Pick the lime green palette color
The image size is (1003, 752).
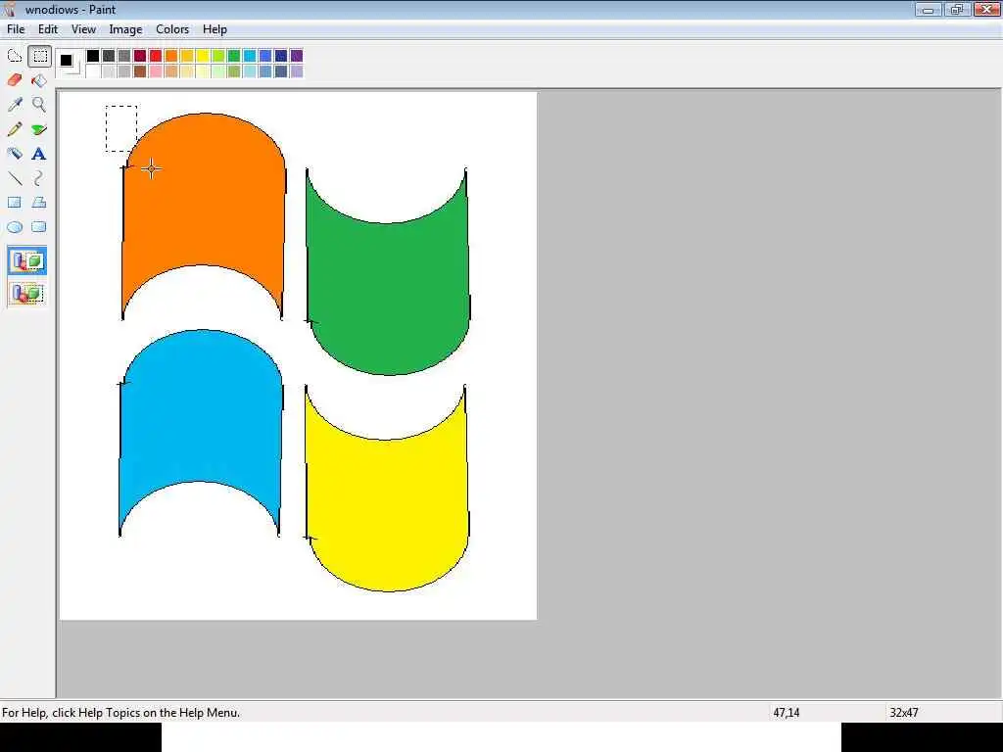(218, 56)
